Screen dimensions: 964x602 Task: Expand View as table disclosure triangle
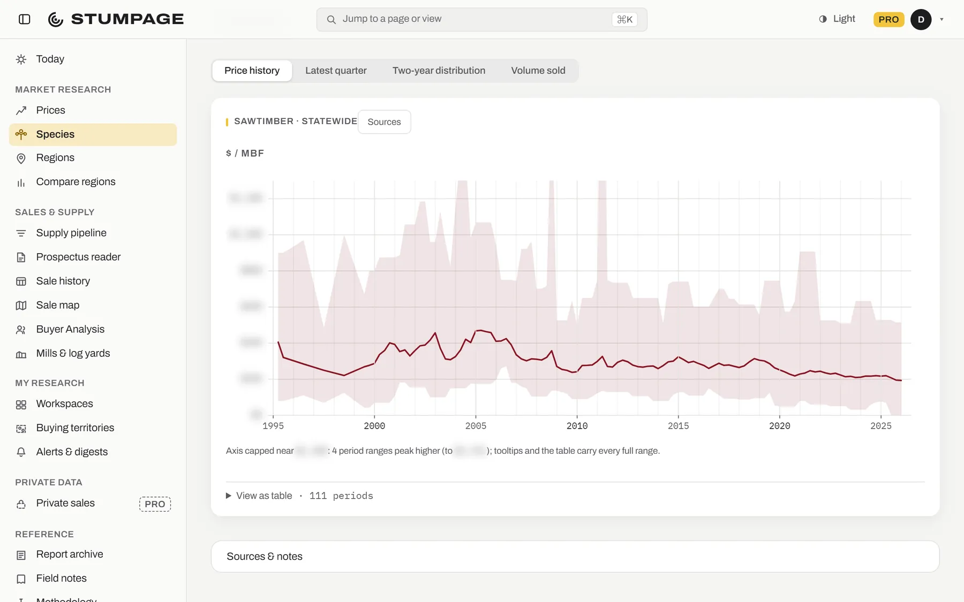pyautogui.click(x=229, y=496)
